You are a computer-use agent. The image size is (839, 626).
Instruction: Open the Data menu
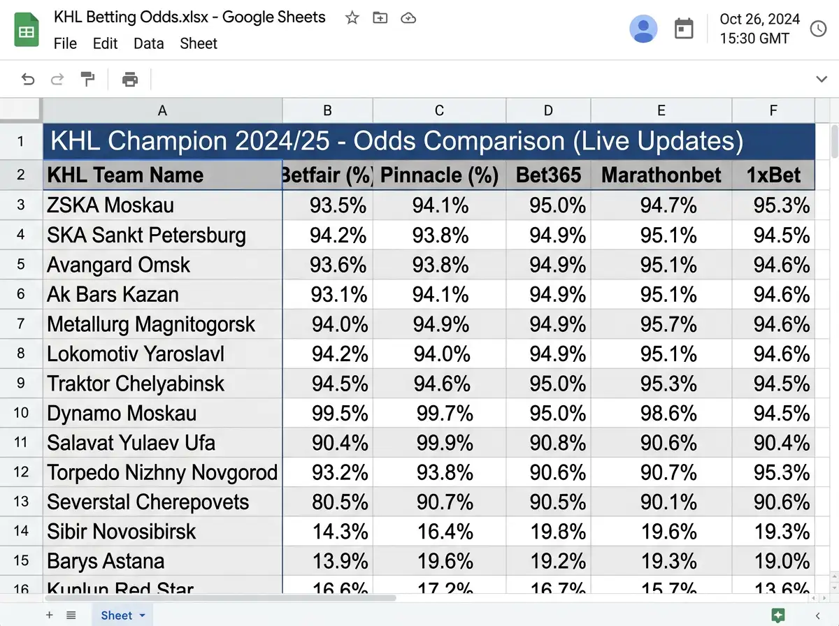[149, 43]
